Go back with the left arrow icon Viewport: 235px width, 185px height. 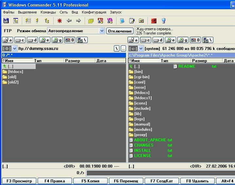tap(69, 21)
